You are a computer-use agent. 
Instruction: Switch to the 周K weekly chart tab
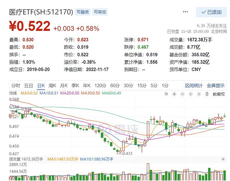click(x=52, y=85)
